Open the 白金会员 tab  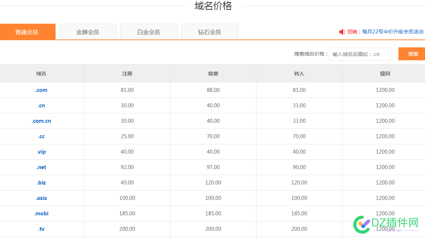(149, 32)
